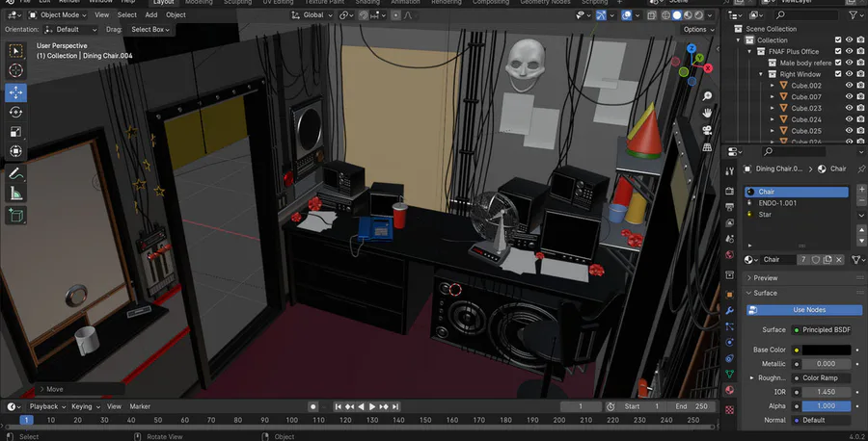Activate the Transform tool

point(16,151)
